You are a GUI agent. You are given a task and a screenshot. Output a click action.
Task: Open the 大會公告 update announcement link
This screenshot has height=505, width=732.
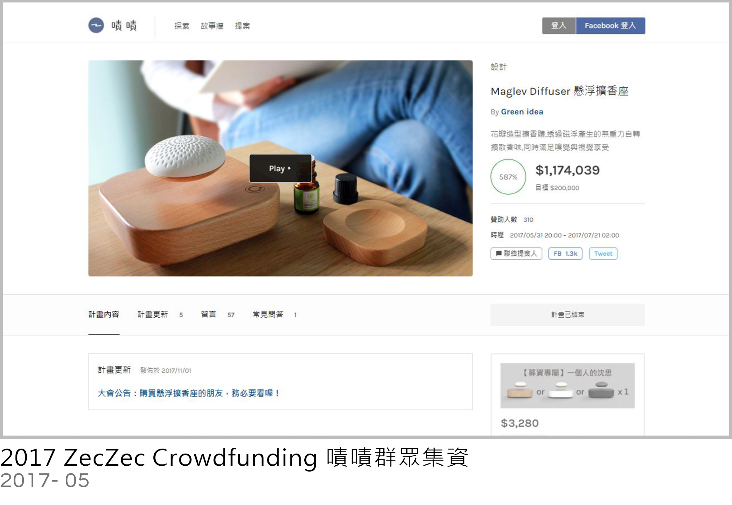pyautogui.click(x=189, y=393)
